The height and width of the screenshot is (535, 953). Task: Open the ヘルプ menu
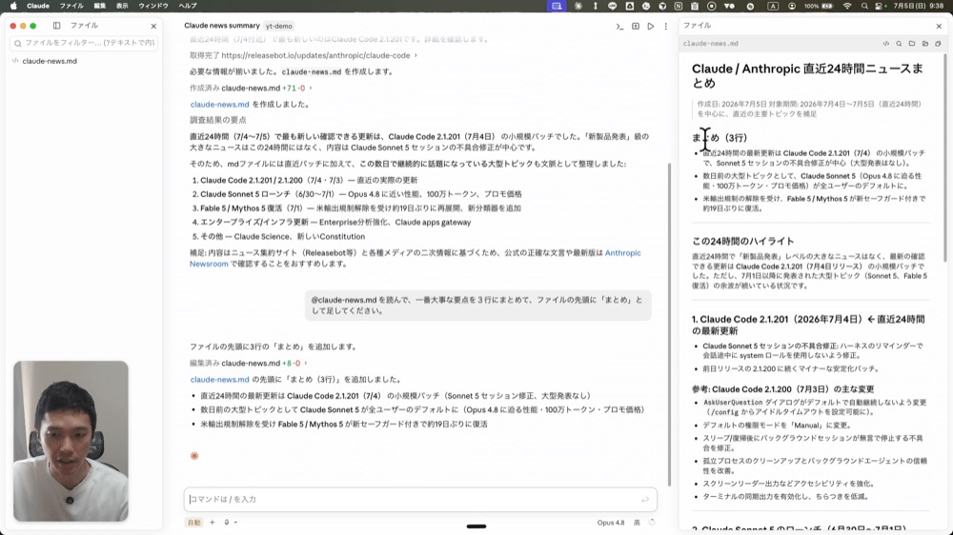click(x=187, y=6)
